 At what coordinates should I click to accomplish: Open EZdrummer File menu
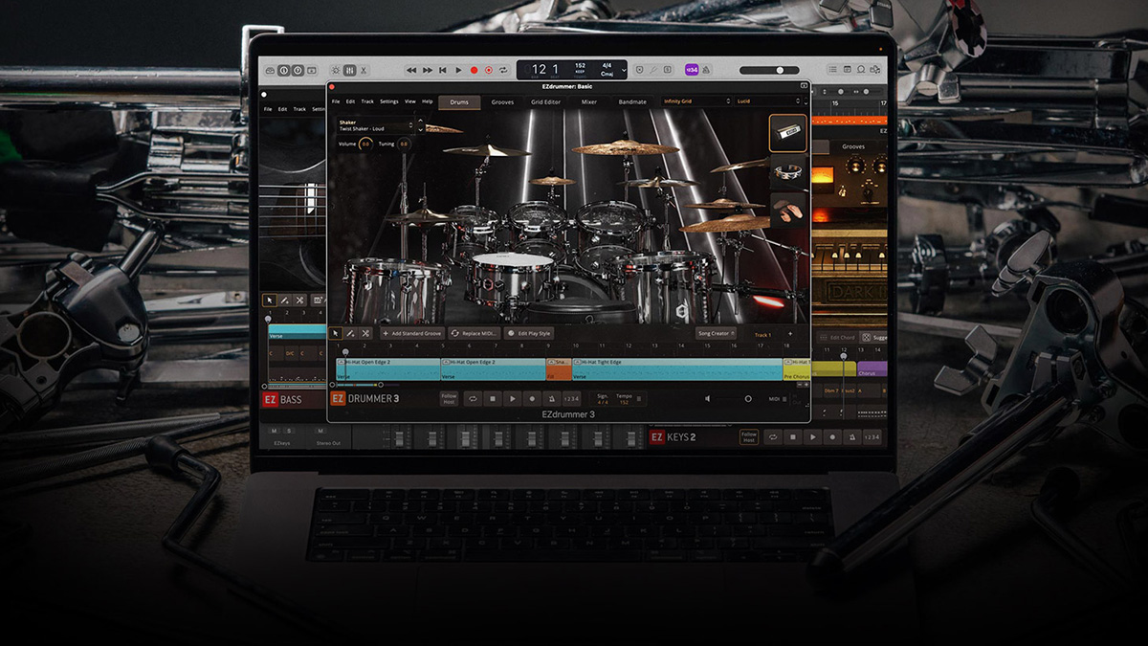tap(336, 101)
